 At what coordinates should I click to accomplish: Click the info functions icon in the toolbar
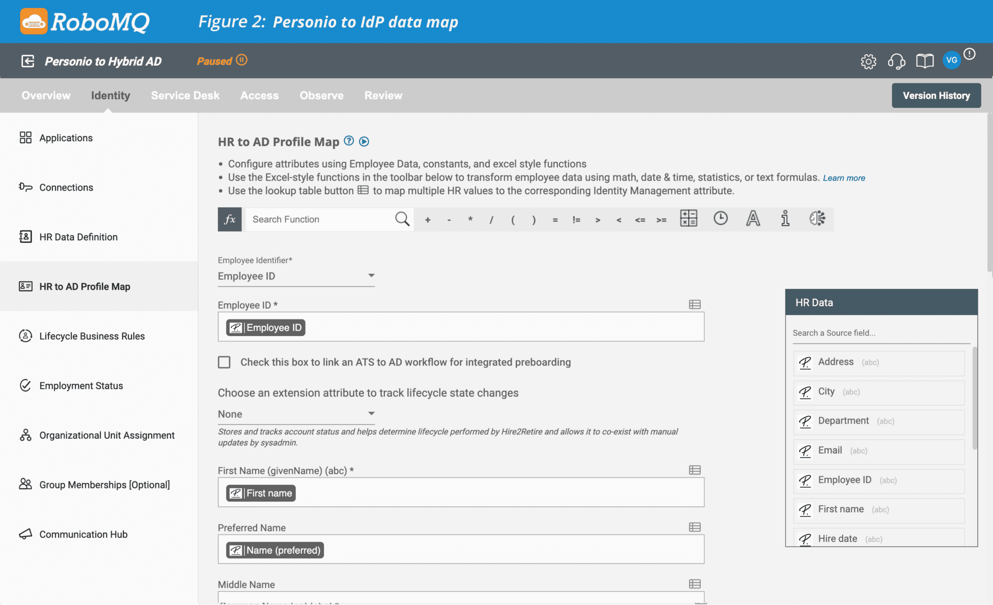(785, 219)
